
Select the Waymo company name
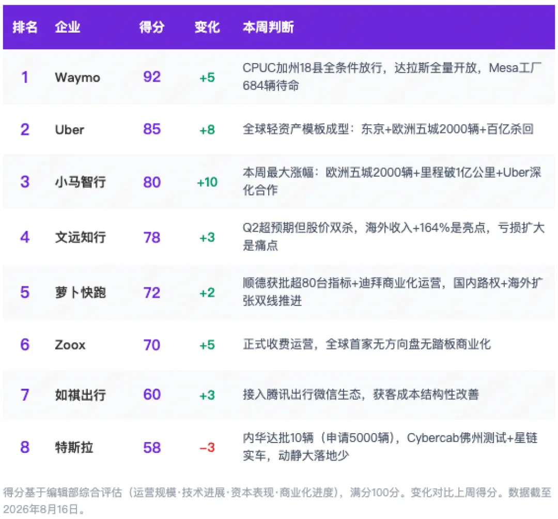pyautogui.click(x=78, y=77)
